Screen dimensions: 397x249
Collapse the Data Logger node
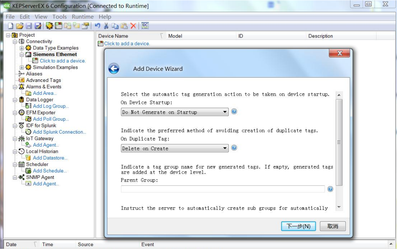point(15,100)
